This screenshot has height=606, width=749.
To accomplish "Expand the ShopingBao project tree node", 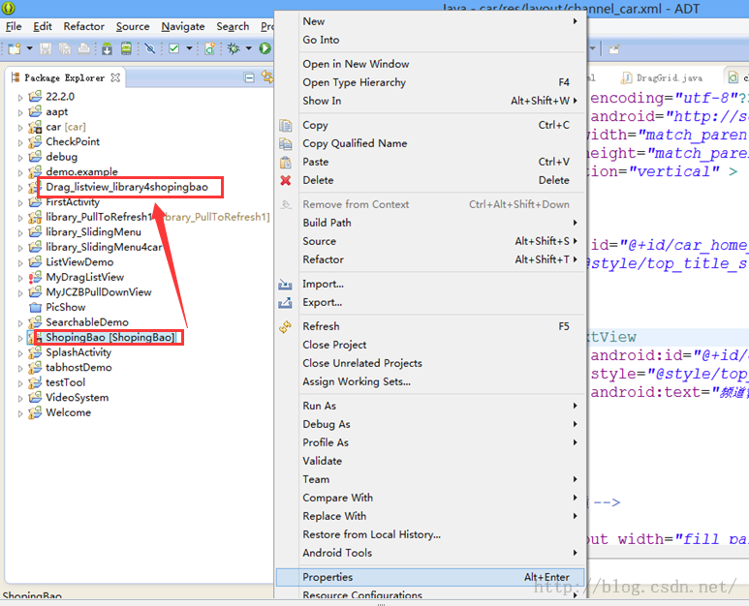I will click(19, 338).
